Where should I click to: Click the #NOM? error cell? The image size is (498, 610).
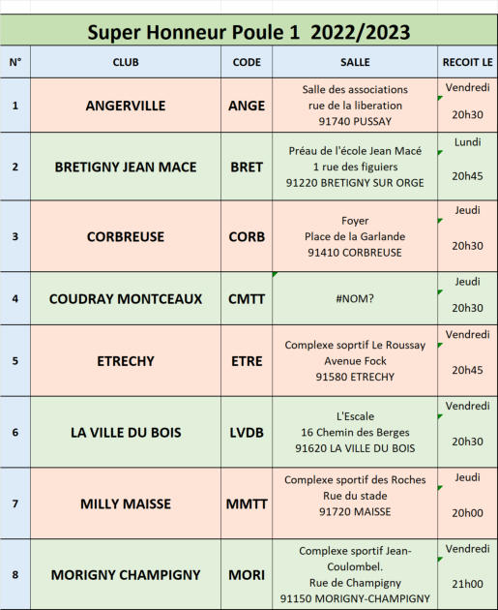coord(355,298)
